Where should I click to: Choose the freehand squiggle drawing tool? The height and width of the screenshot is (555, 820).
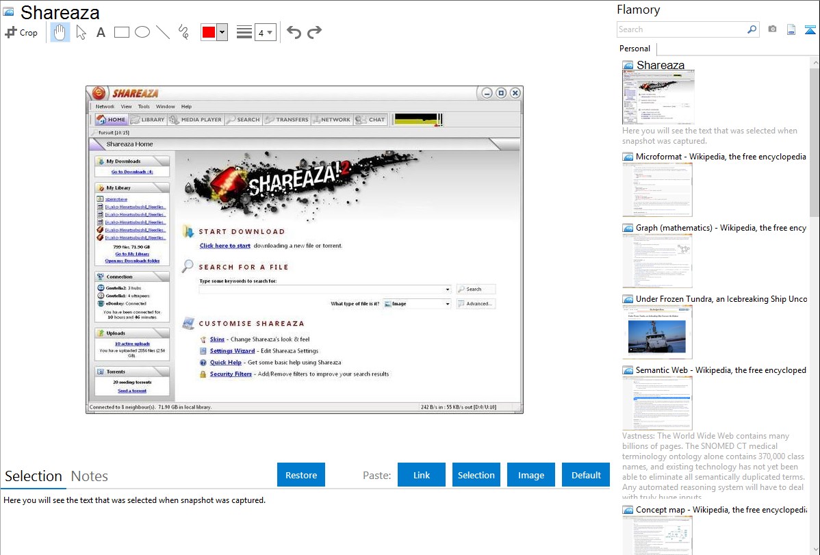tap(183, 32)
